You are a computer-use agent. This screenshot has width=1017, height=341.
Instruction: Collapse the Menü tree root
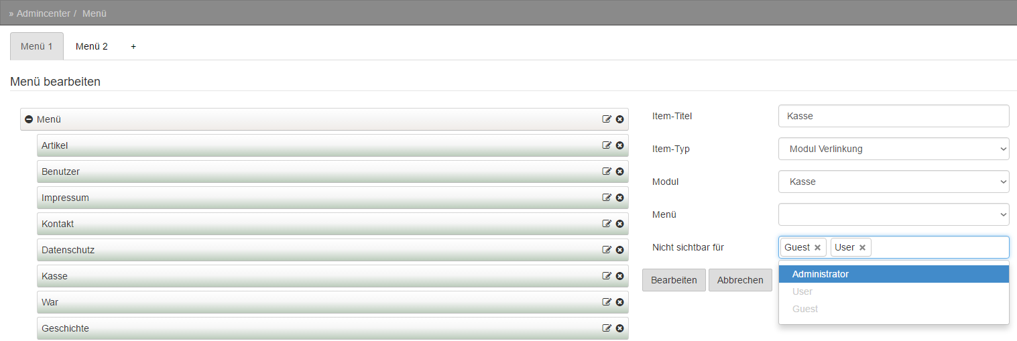(x=29, y=119)
